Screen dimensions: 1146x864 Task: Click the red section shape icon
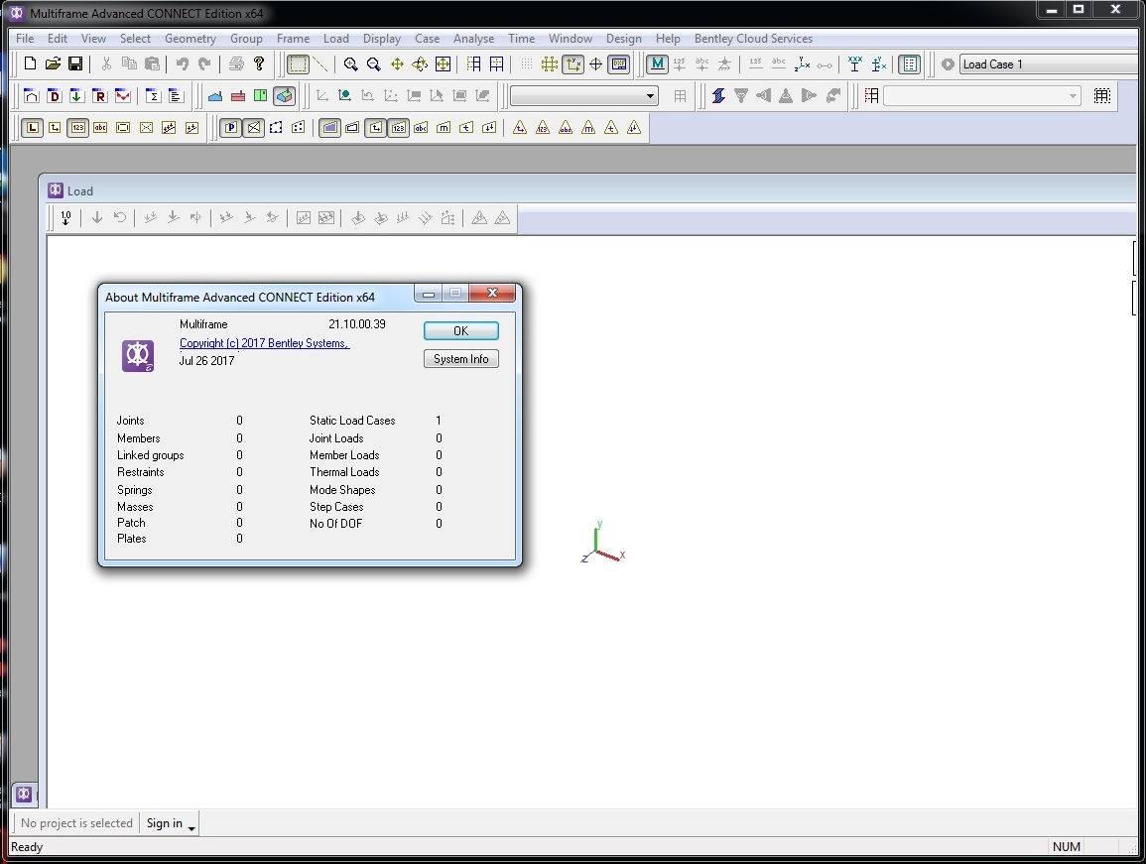[237, 96]
